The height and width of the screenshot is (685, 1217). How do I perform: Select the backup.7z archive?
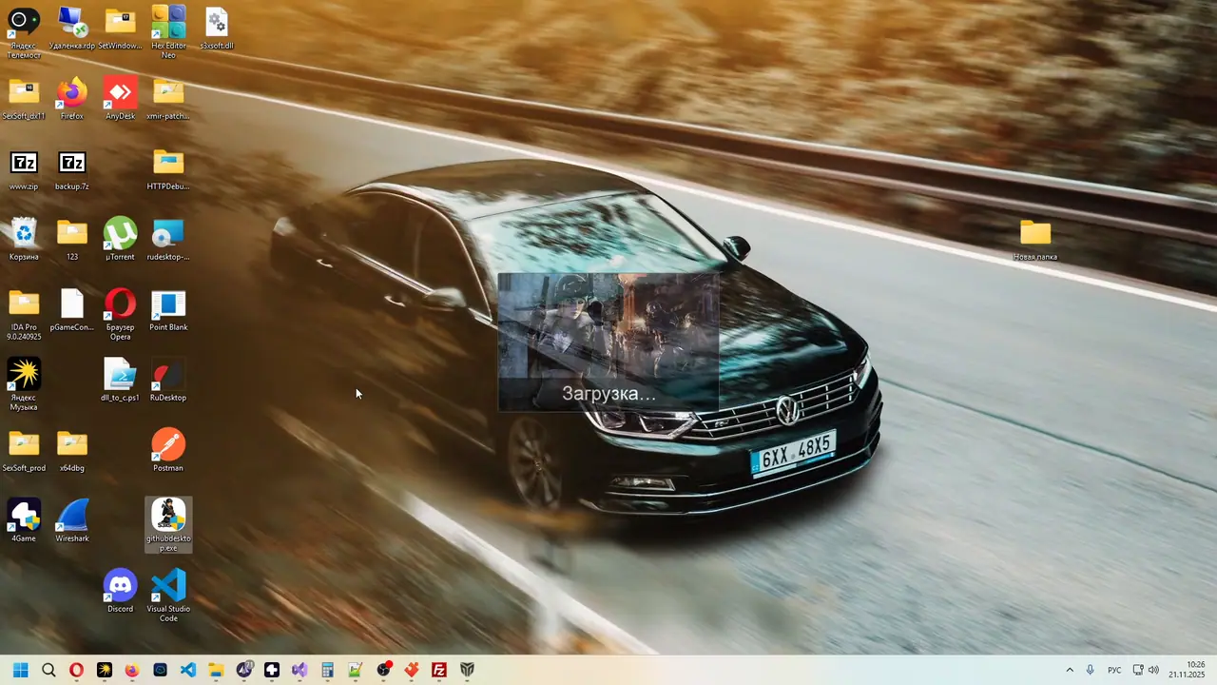(72, 169)
